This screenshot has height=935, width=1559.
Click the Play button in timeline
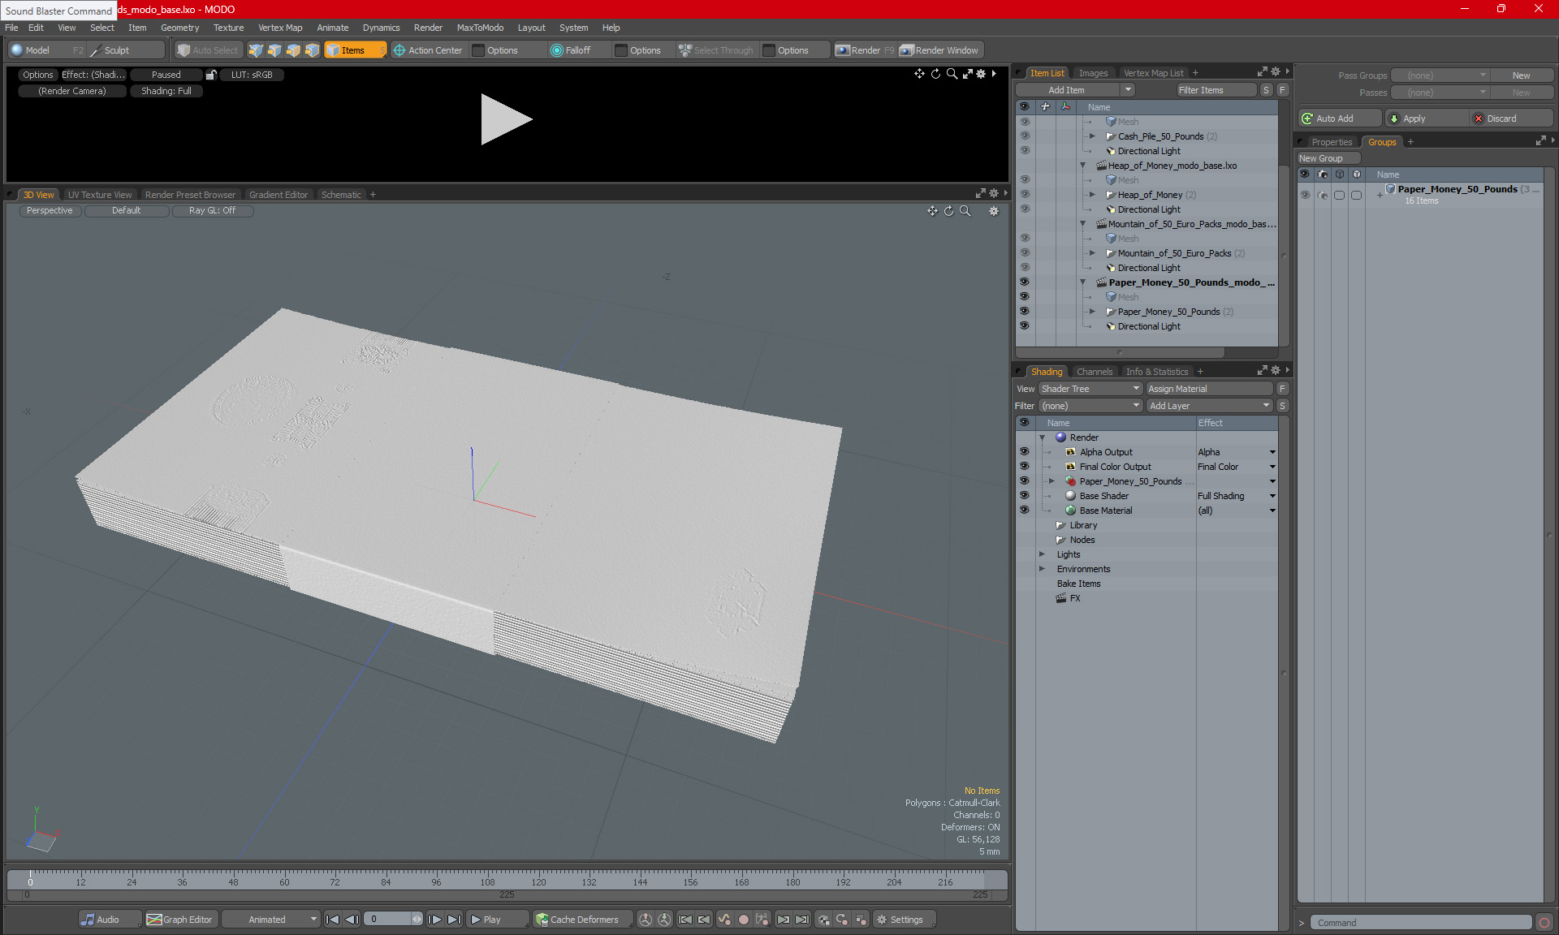(x=488, y=920)
